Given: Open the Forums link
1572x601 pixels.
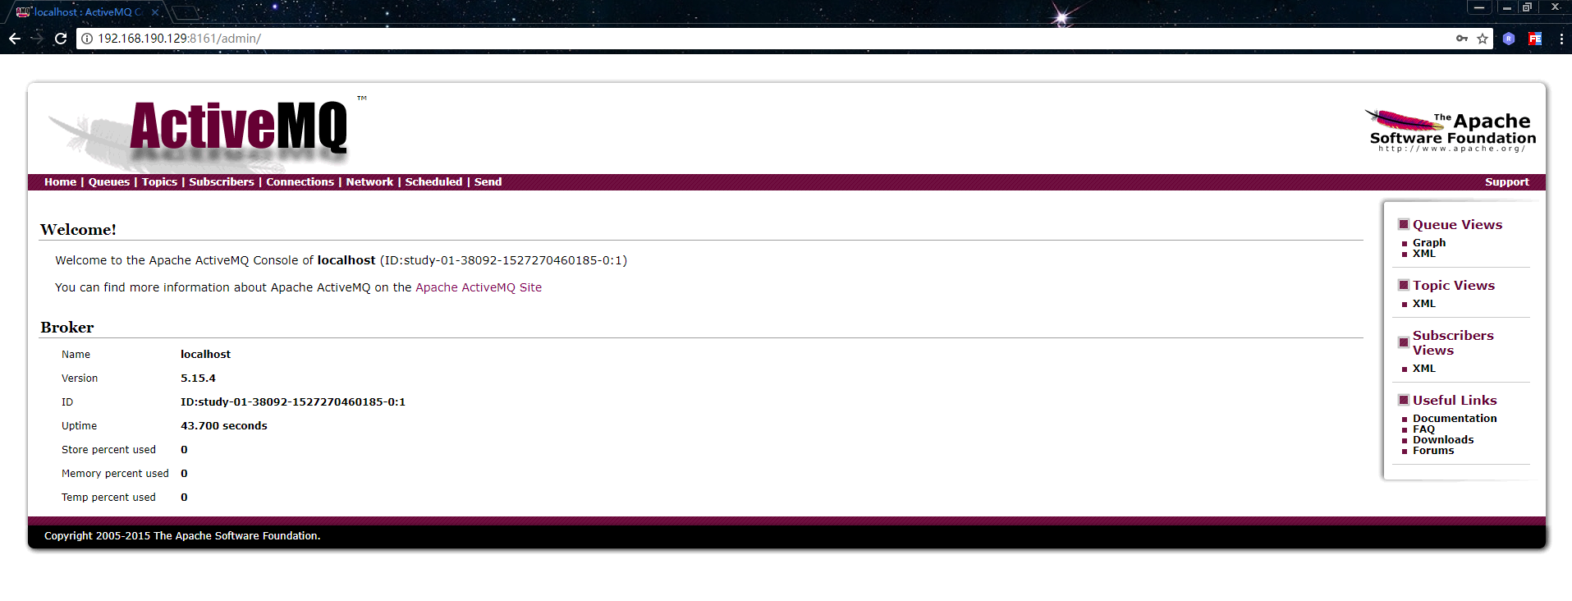Looking at the screenshot, I should [1433, 451].
